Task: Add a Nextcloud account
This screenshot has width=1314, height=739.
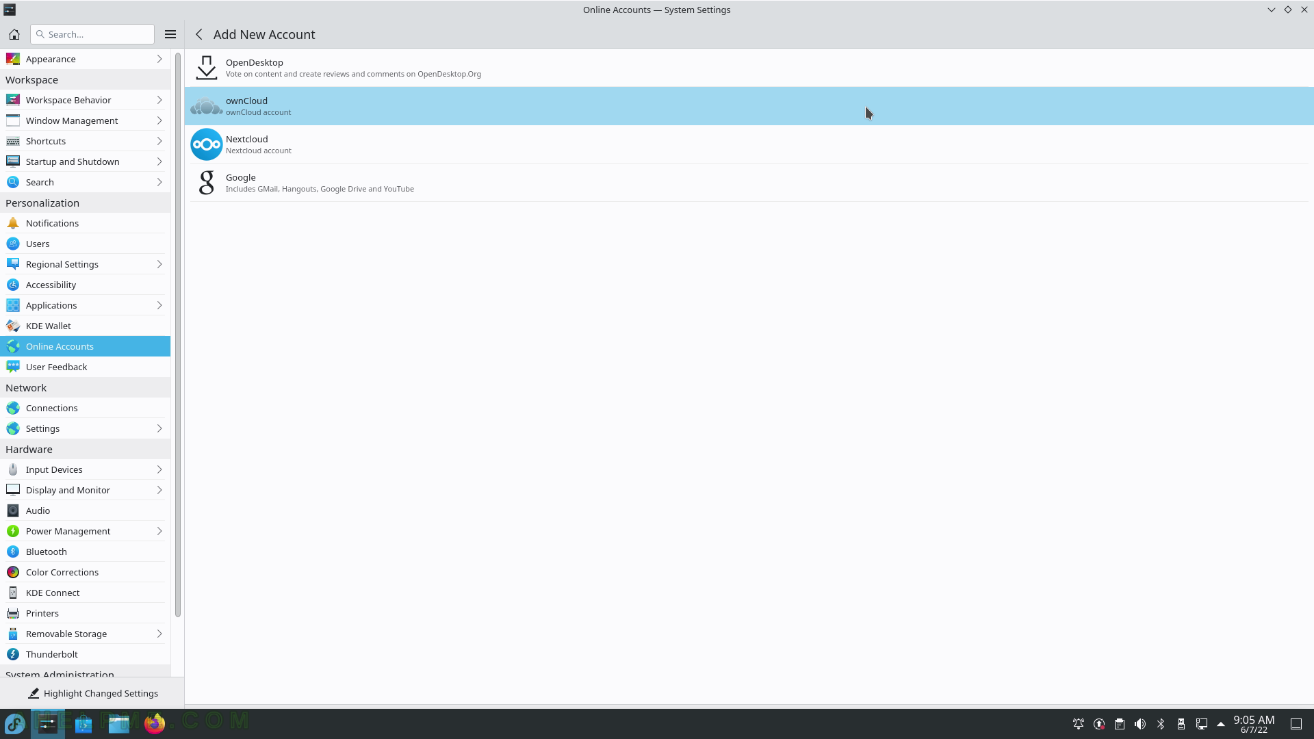Action: (x=749, y=144)
